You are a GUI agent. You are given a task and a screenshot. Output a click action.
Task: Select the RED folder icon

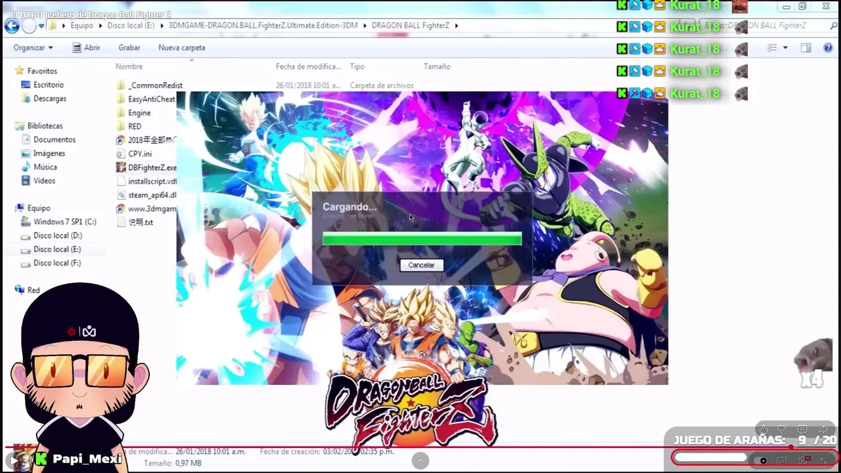[121, 126]
